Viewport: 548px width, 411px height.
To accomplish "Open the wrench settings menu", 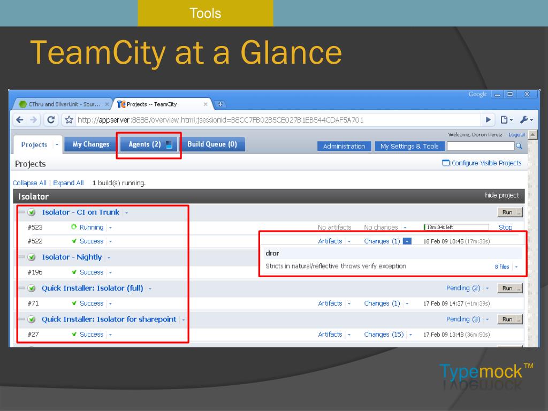I will pyautogui.click(x=527, y=120).
